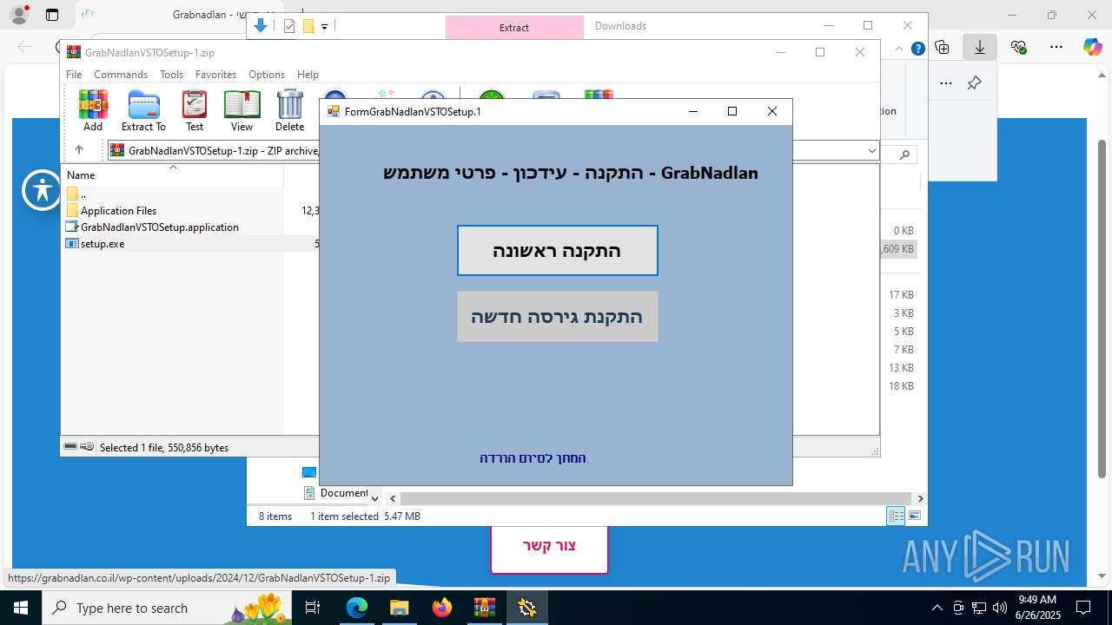
Task: Click the volume icon in system tray
Action: (x=1000, y=608)
